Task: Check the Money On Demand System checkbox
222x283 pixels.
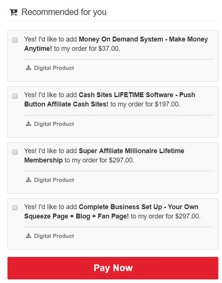Action: click(15, 40)
